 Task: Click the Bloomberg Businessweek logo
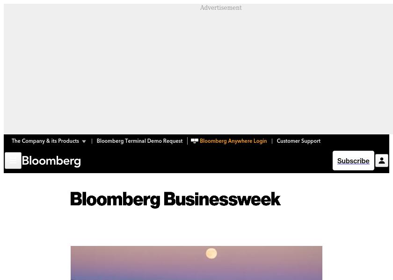pyautogui.click(x=175, y=200)
